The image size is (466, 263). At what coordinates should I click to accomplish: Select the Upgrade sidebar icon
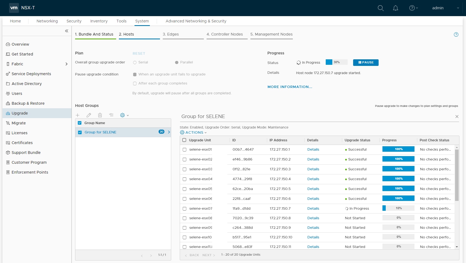(8, 113)
